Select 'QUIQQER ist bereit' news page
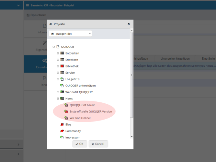The height and width of the screenshot is (162, 216). pos(82,105)
